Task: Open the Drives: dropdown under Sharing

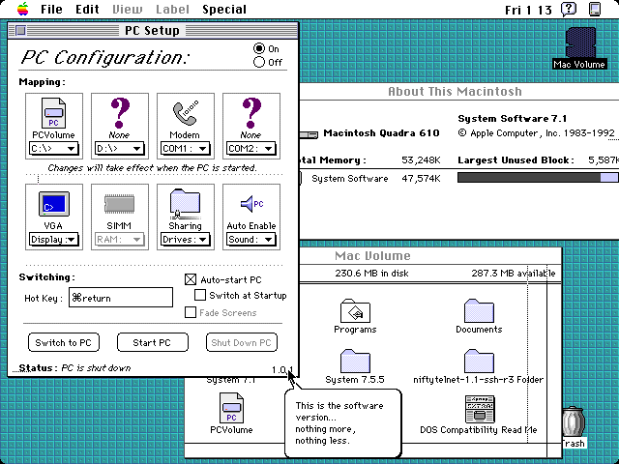Action: [x=185, y=240]
